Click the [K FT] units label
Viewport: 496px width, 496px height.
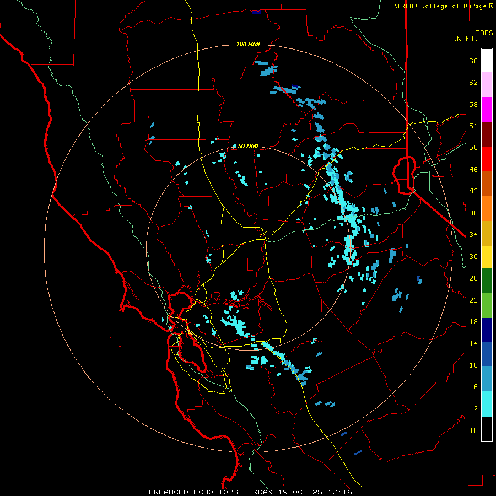click(466, 38)
